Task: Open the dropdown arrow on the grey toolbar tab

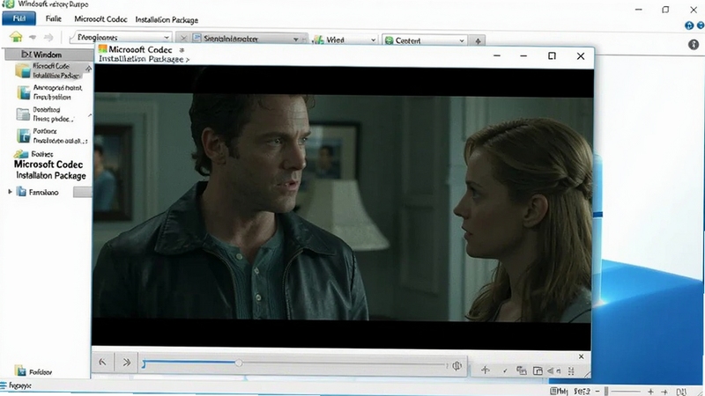Action: pos(295,39)
